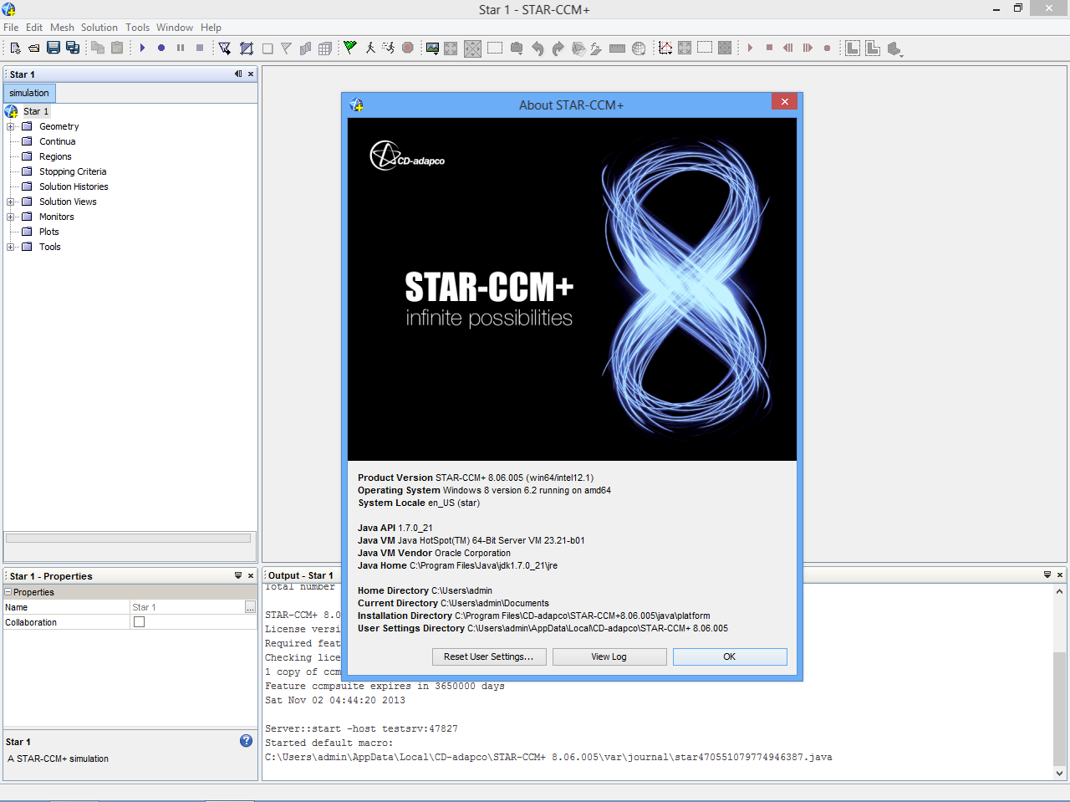Click the New Simulation toolbar icon
The image size is (1070, 802).
pos(15,49)
